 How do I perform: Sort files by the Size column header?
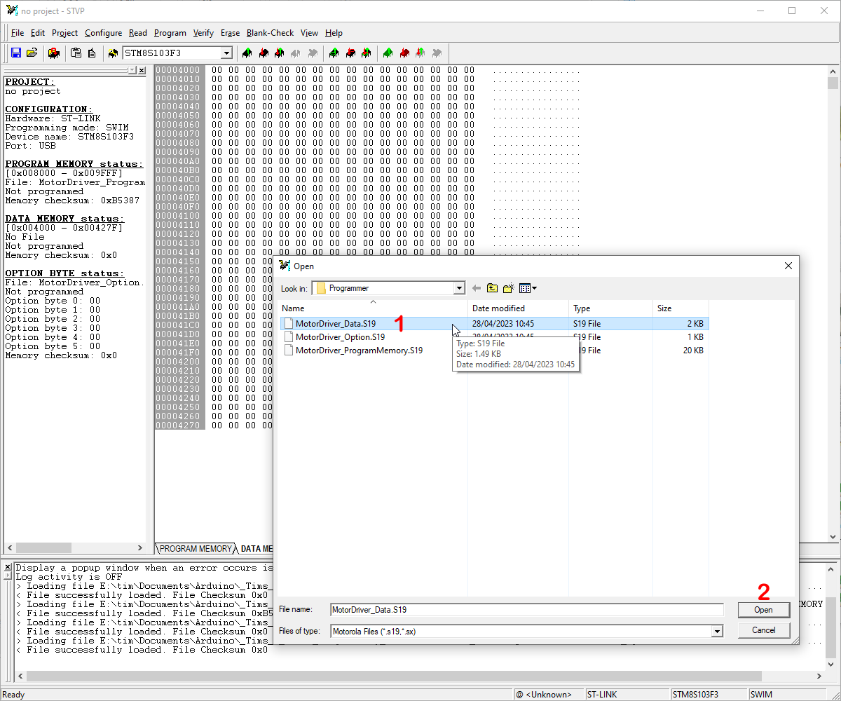(681, 308)
